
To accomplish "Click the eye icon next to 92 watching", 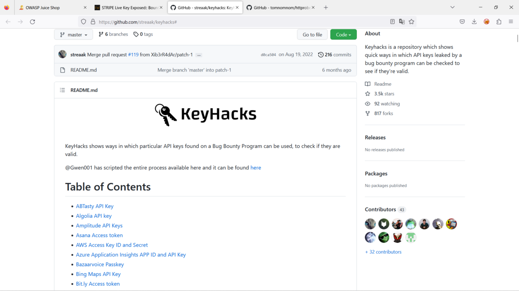I will [368, 103].
